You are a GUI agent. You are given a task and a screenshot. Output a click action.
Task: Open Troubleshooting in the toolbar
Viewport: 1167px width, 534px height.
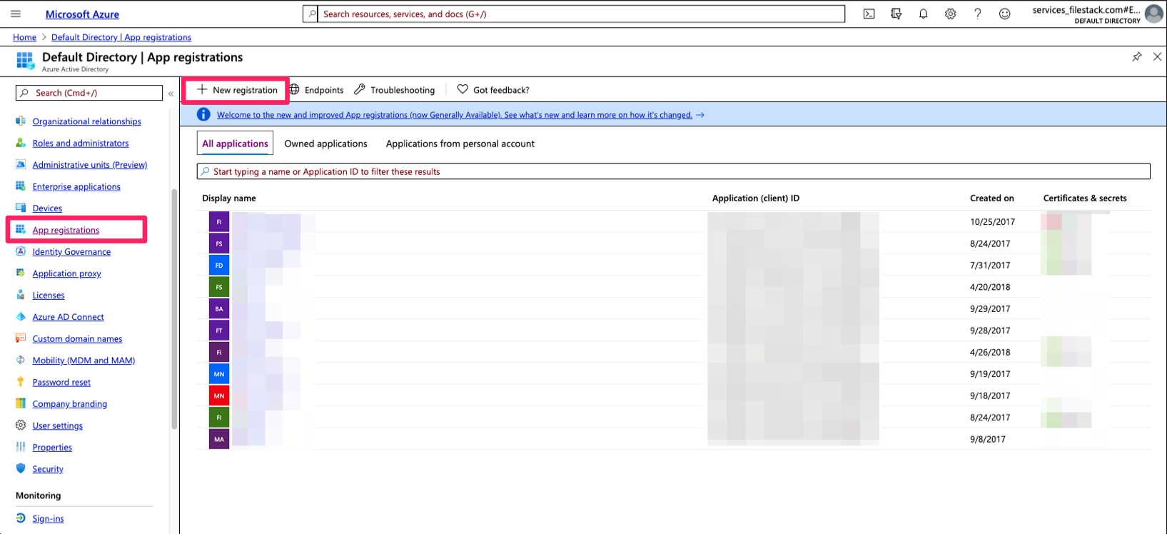click(x=395, y=90)
